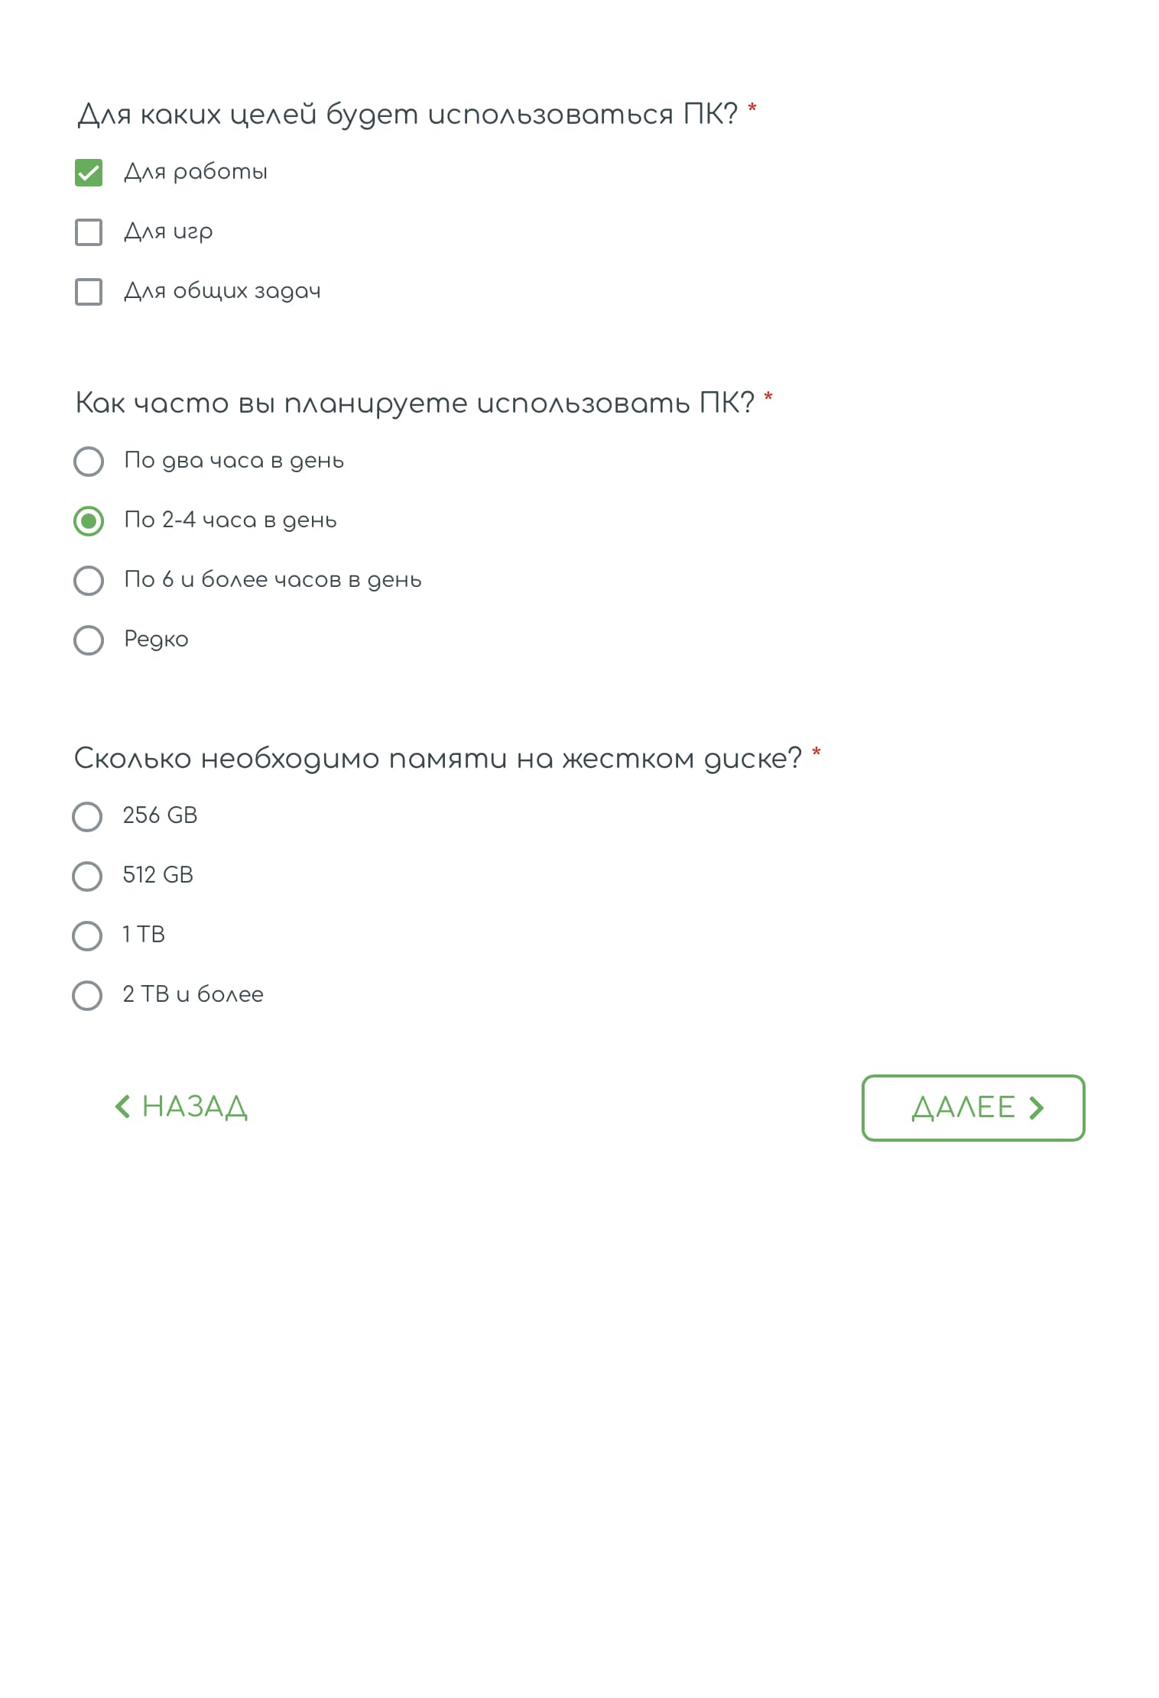Click the right chevron icon inside ДАЛЕЕ button
The height and width of the screenshot is (1698, 1159).
click(1037, 1107)
